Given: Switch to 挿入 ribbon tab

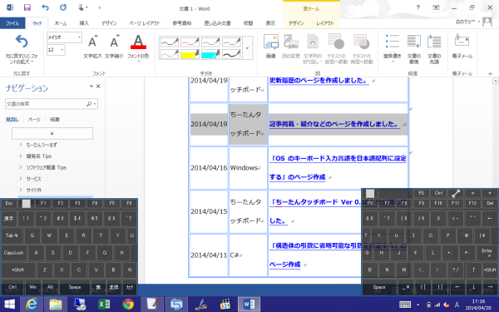Looking at the screenshot, I should [84, 23].
